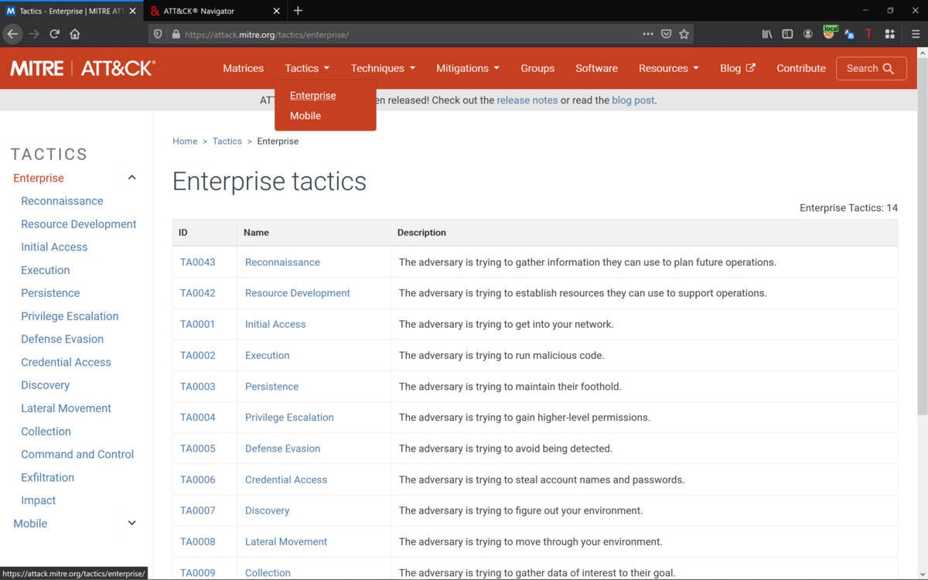The width and height of the screenshot is (928, 580).
Task: Open the Library bookshelf icon
Action: (767, 34)
